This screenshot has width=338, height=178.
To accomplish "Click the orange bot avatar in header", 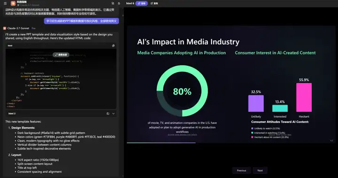I will point(13,3).
